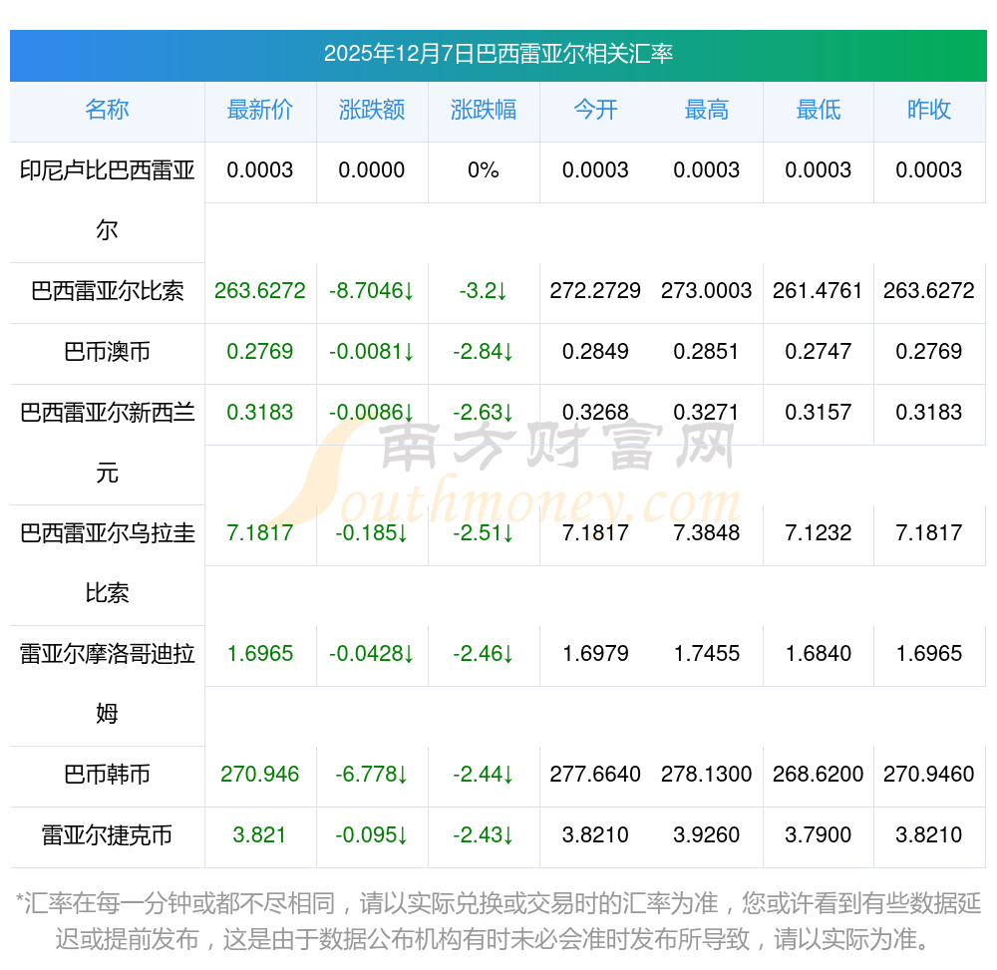Image resolution: width=997 pixels, height=970 pixels.
Task: Click the percentage -3.2↓
Action: point(484,291)
